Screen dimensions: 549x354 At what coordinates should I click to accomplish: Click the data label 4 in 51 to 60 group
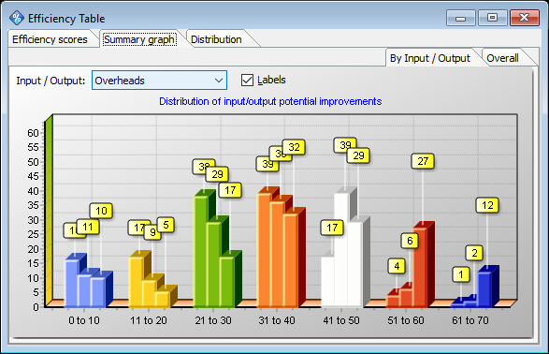click(x=397, y=266)
